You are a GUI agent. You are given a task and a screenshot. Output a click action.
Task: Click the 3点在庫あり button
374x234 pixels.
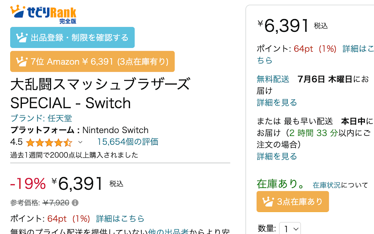(x=293, y=201)
